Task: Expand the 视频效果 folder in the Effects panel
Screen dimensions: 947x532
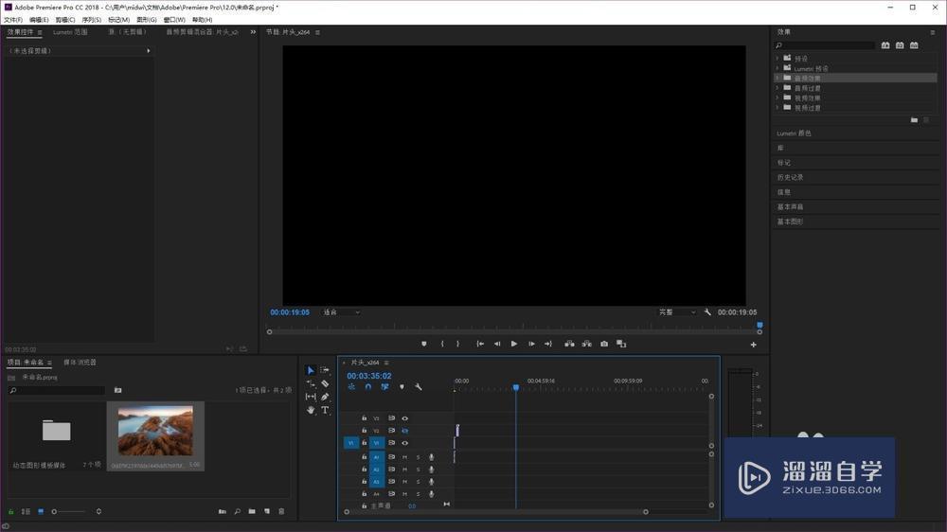Action: click(x=777, y=98)
